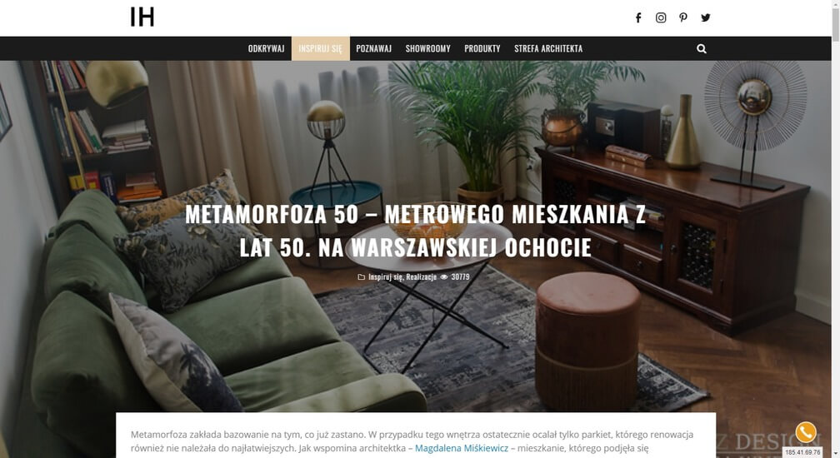The image size is (840, 458).
Task: Open site search magnifier icon
Action: click(x=702, y=48)
